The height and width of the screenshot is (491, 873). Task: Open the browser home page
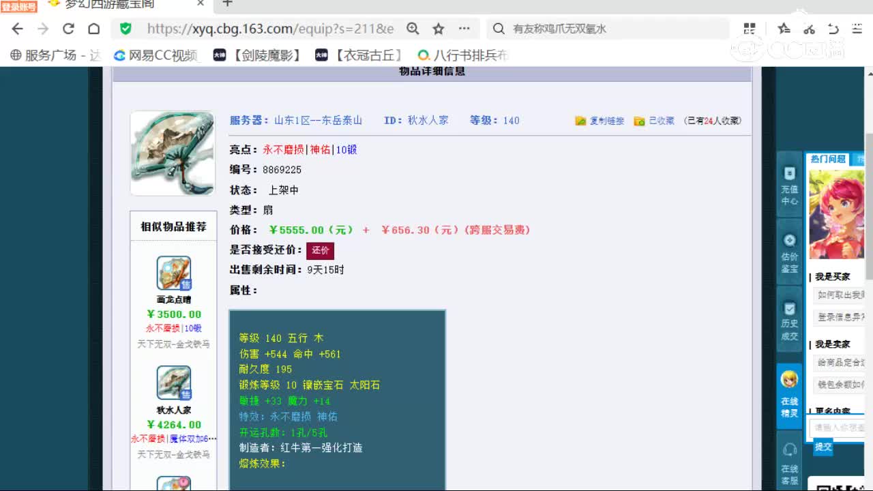pyautogui.click(x=94, y=29)
